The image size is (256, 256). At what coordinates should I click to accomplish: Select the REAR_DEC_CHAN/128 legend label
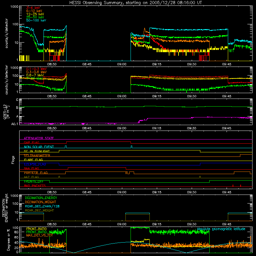[x=42, y=206]
